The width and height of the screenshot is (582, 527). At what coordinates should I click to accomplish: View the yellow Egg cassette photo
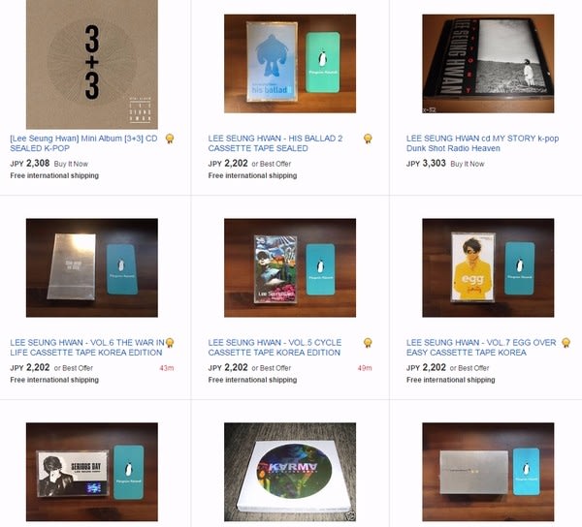[x=488, y=267]
